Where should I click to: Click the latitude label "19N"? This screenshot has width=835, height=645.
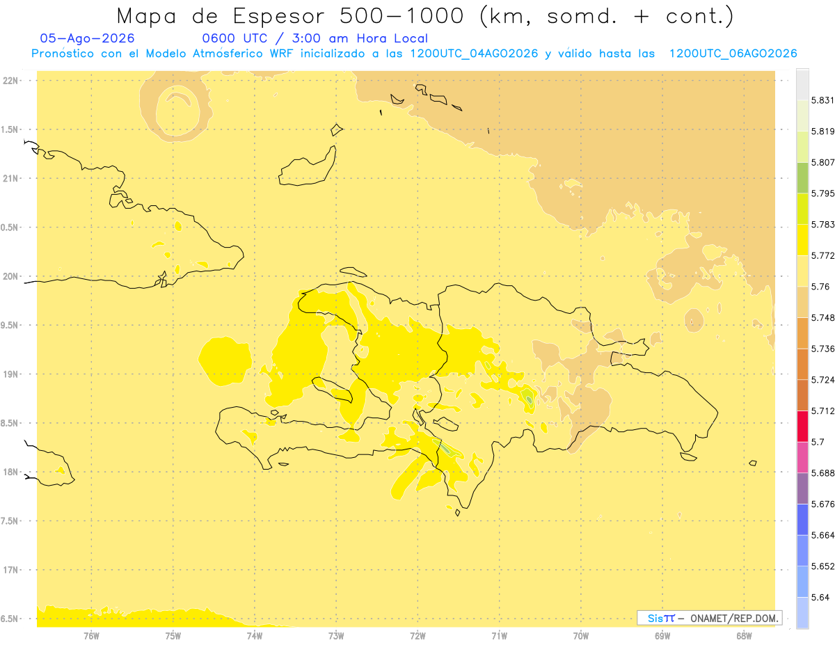click(11, 374)
